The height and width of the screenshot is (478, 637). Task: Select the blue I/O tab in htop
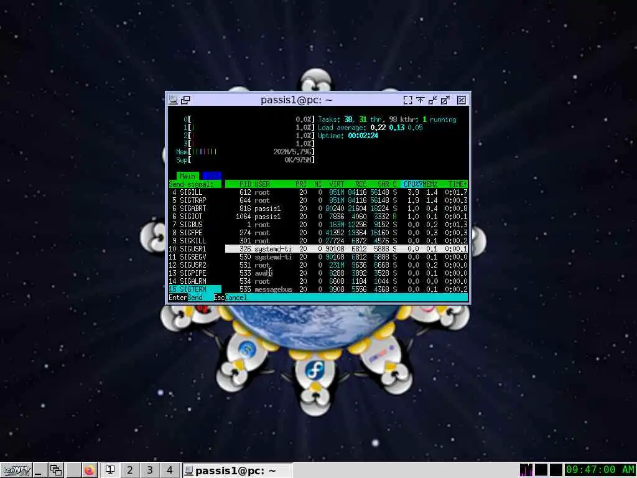pos(212,176)
